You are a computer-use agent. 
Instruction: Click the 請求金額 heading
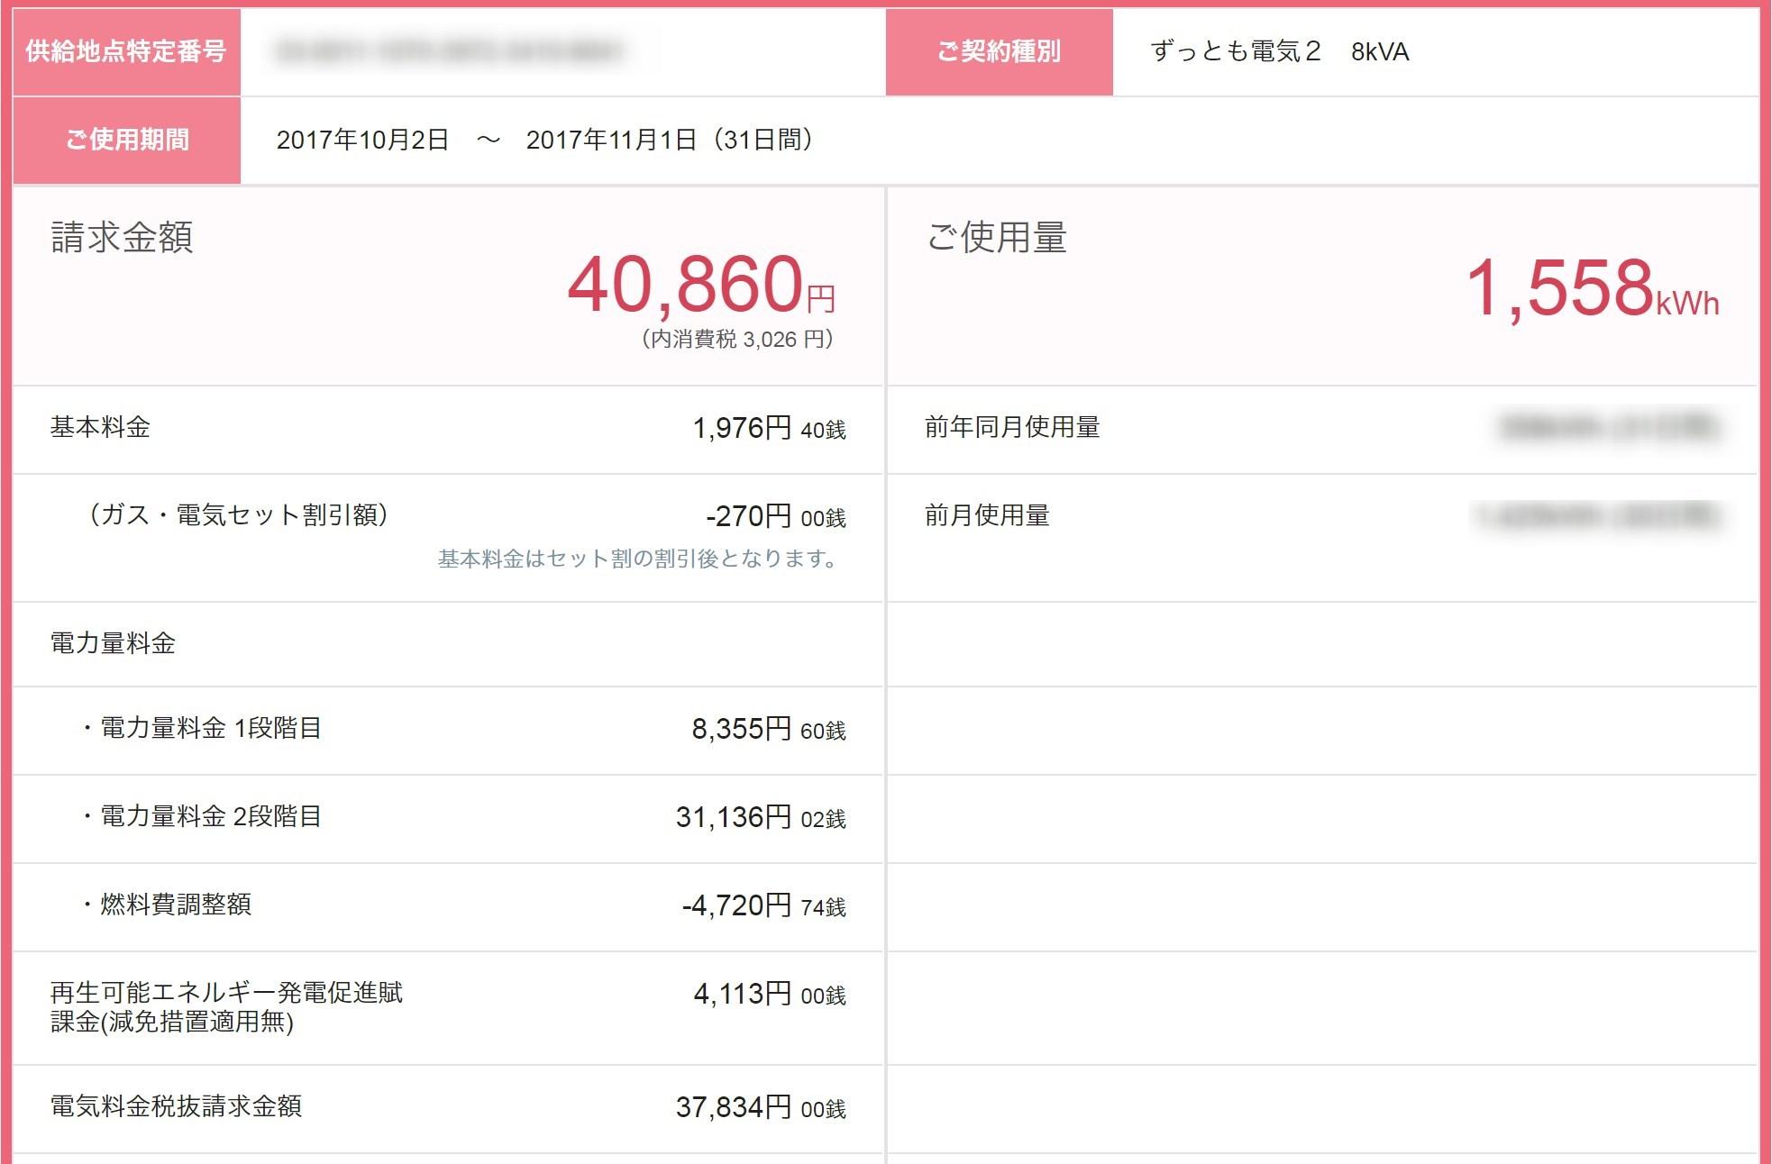(x=122, y=238)
